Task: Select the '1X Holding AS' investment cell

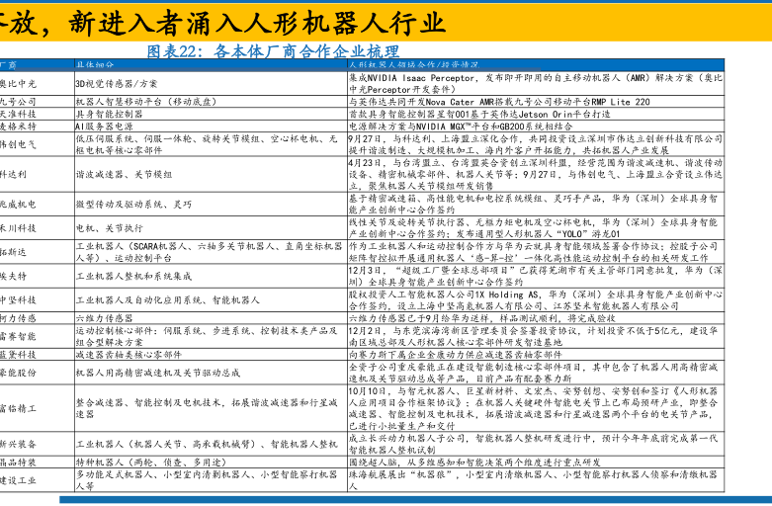Action: pyautogui.click(x=536, y=300)
